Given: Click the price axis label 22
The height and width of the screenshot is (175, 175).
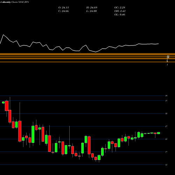Looking at the screenshot, I should 166,139.
